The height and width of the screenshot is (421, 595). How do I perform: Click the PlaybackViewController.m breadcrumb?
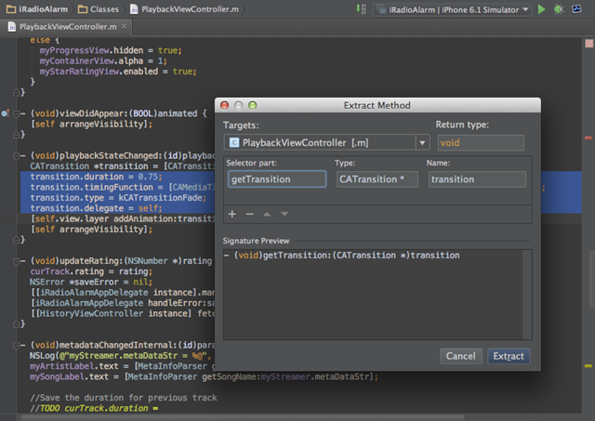[184, 9]
